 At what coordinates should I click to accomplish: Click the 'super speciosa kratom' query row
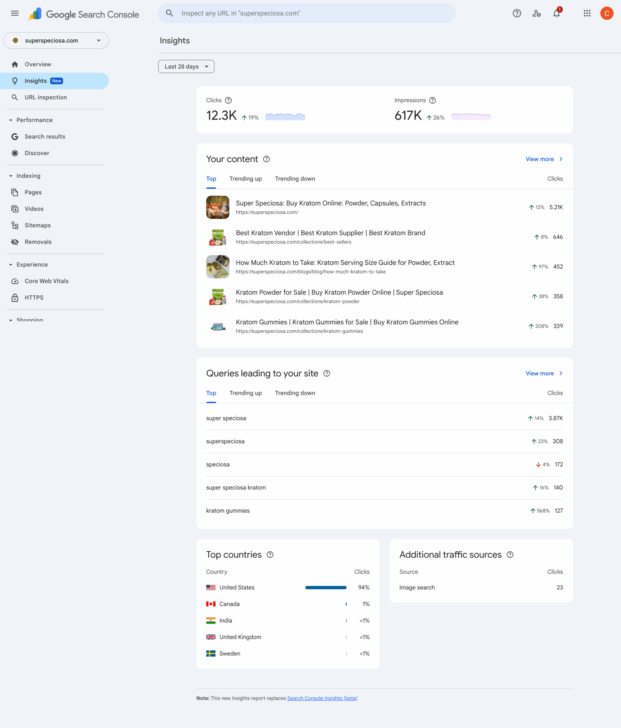[x=384, y=488]
